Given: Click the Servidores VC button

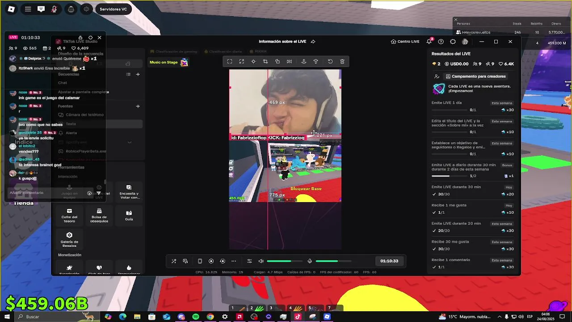Looking at the screenshot, I should 113,9.
